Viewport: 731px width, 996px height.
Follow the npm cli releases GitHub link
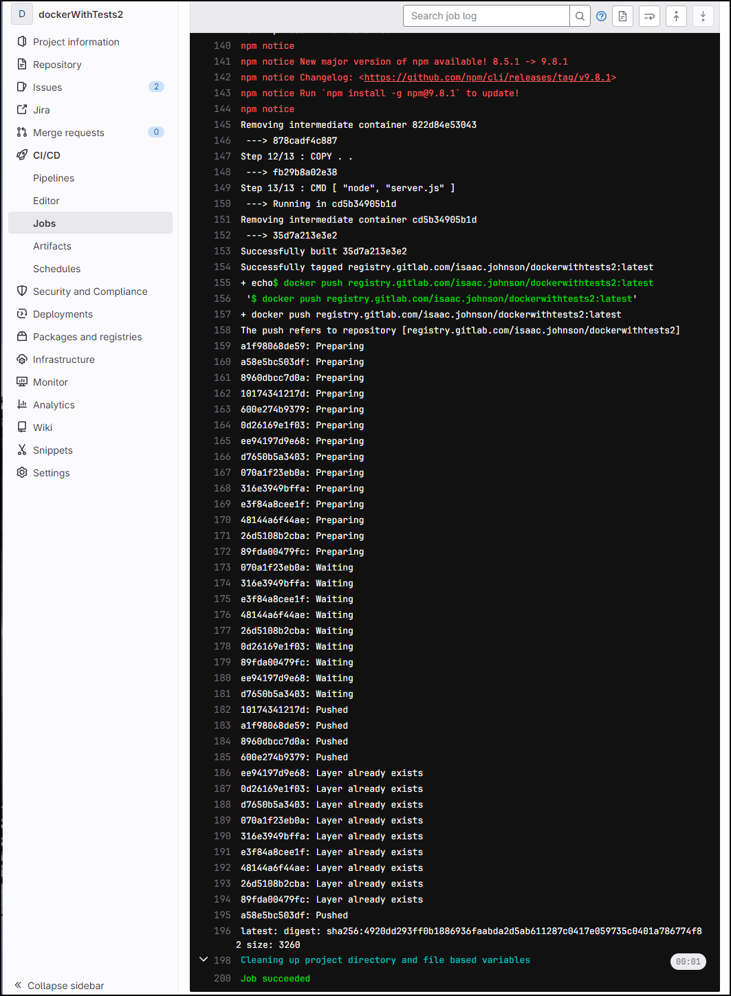[488, 77]
